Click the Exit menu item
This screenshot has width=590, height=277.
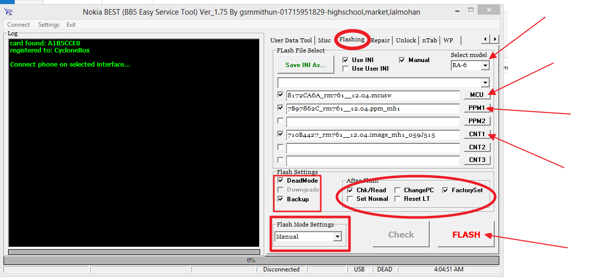[x=71, y=25]
